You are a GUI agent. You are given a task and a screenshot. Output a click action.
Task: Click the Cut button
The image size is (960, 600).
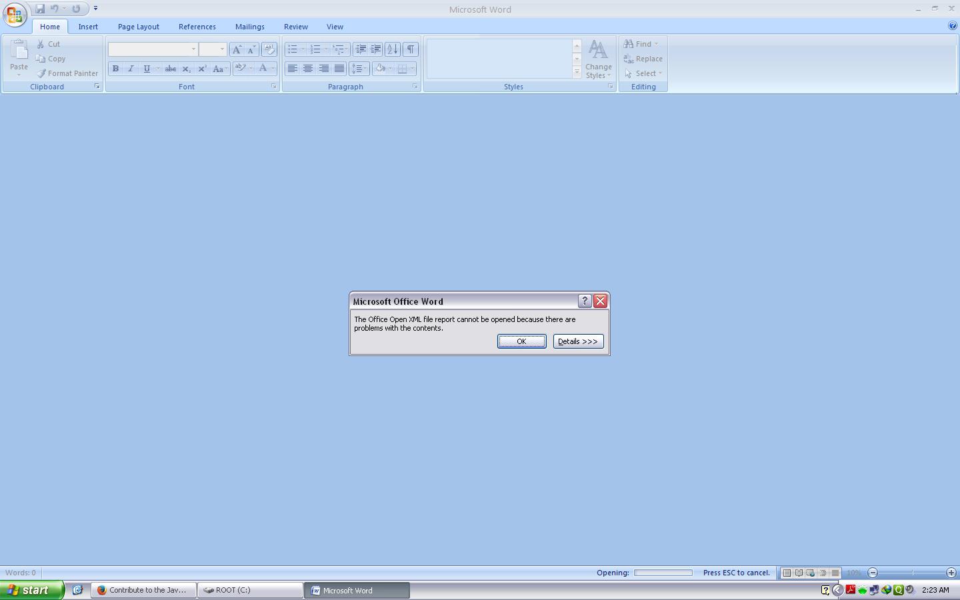[x=49, y=44]
